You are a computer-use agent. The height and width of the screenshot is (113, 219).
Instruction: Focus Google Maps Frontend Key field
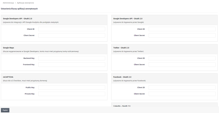click(72, 65)
